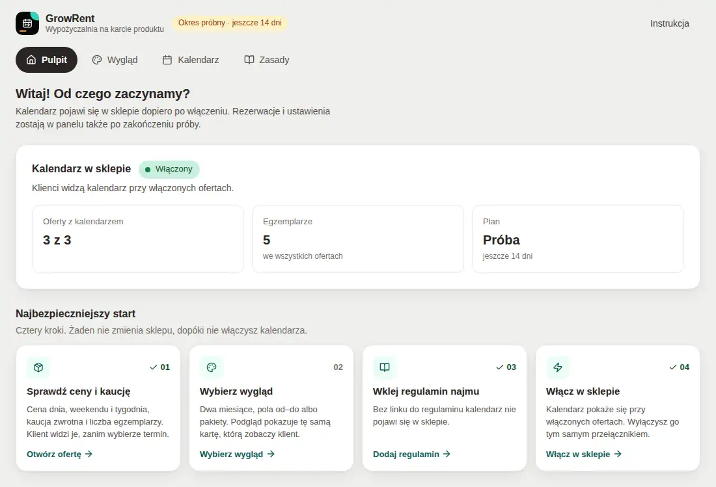
Task: Click the checkmark next to step 01
Action: tap(154, 367)
